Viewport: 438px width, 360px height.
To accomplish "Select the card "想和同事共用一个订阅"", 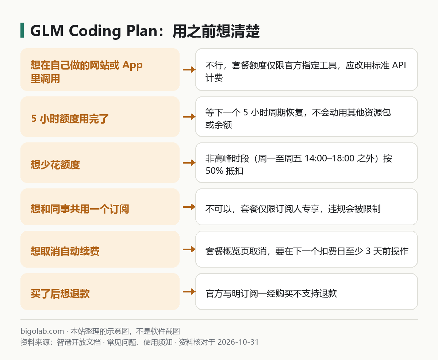I will (100, 207).
